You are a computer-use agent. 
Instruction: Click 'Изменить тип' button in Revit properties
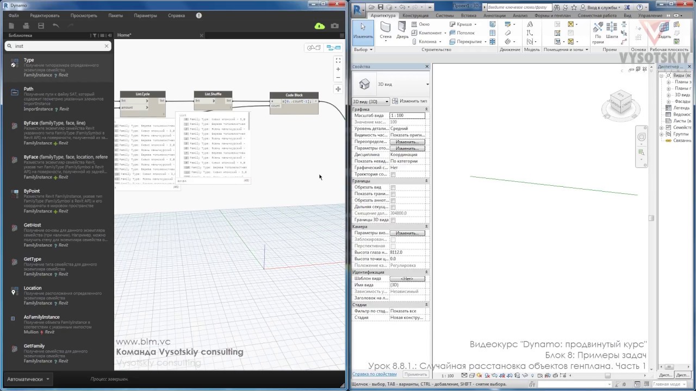pos(410,102)
